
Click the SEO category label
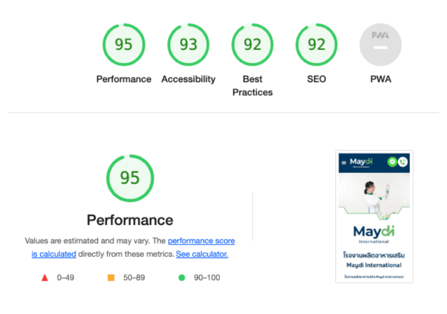tap(317, 79)
